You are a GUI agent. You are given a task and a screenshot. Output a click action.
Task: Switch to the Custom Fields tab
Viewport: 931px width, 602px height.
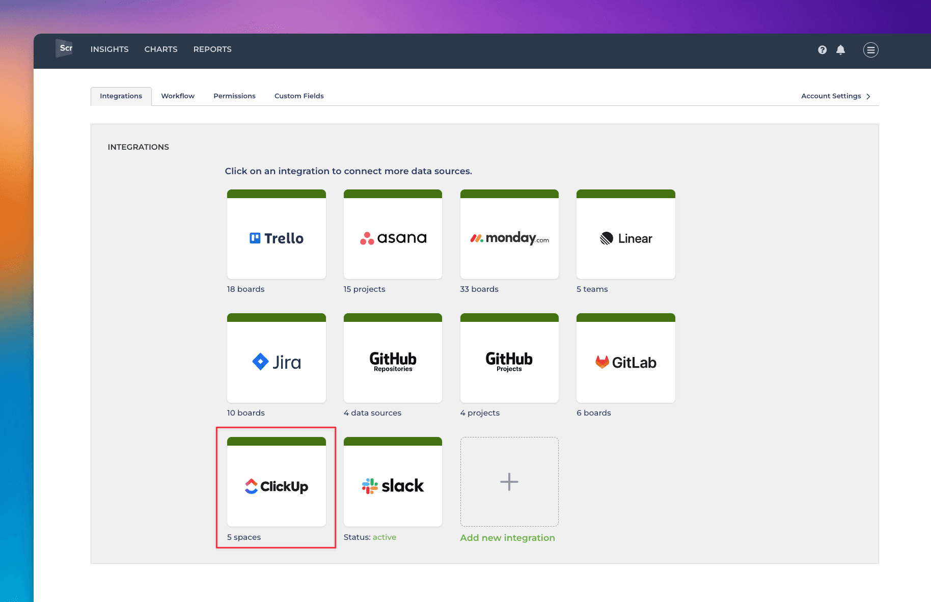coord(299,96)
